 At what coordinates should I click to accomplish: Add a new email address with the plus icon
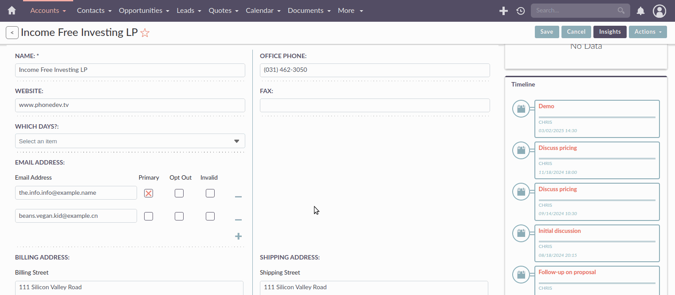(x=238, y=236)
